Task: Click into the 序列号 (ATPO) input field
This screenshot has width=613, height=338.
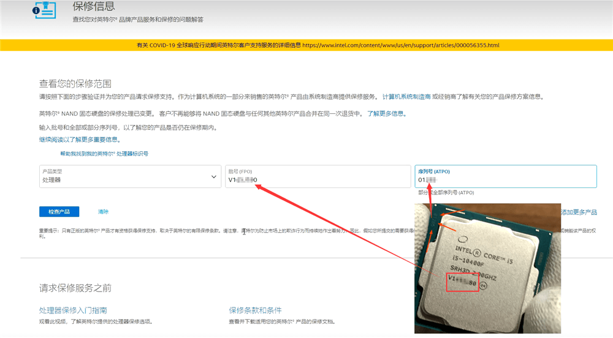Action: point(505,180)
